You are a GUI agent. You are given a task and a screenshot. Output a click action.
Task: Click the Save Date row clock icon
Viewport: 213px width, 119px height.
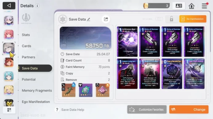(x=62, y=54)
